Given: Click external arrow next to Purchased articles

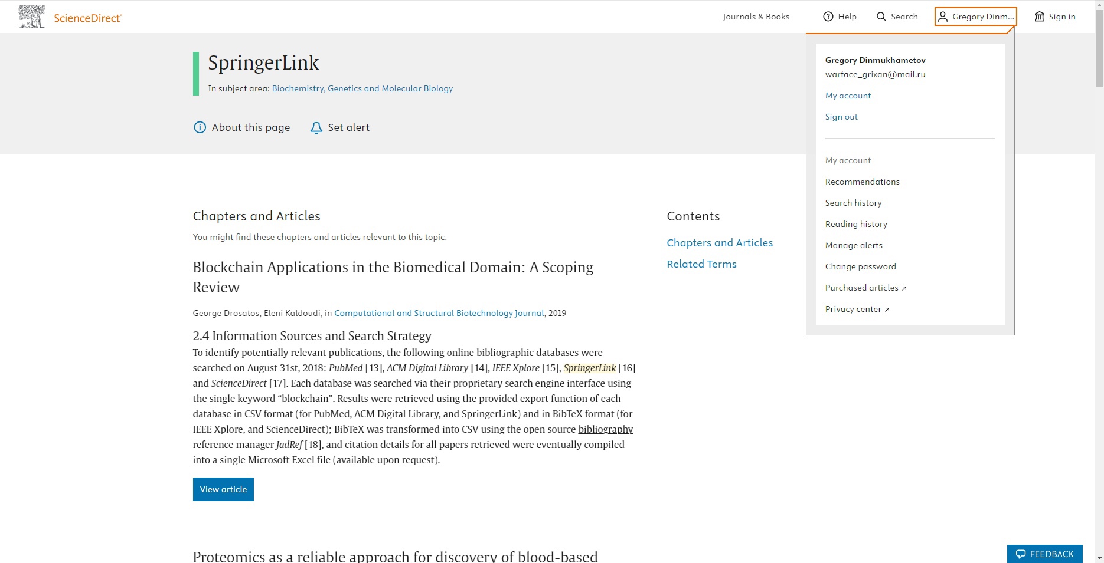Looking at the screenshot, I should [x=904, y=288].
